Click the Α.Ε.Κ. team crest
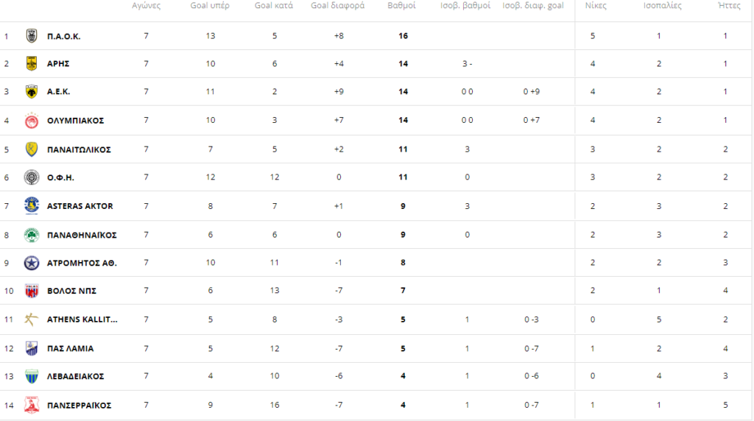The height and width of the screenshot is (421, 754). pos(32,91)
